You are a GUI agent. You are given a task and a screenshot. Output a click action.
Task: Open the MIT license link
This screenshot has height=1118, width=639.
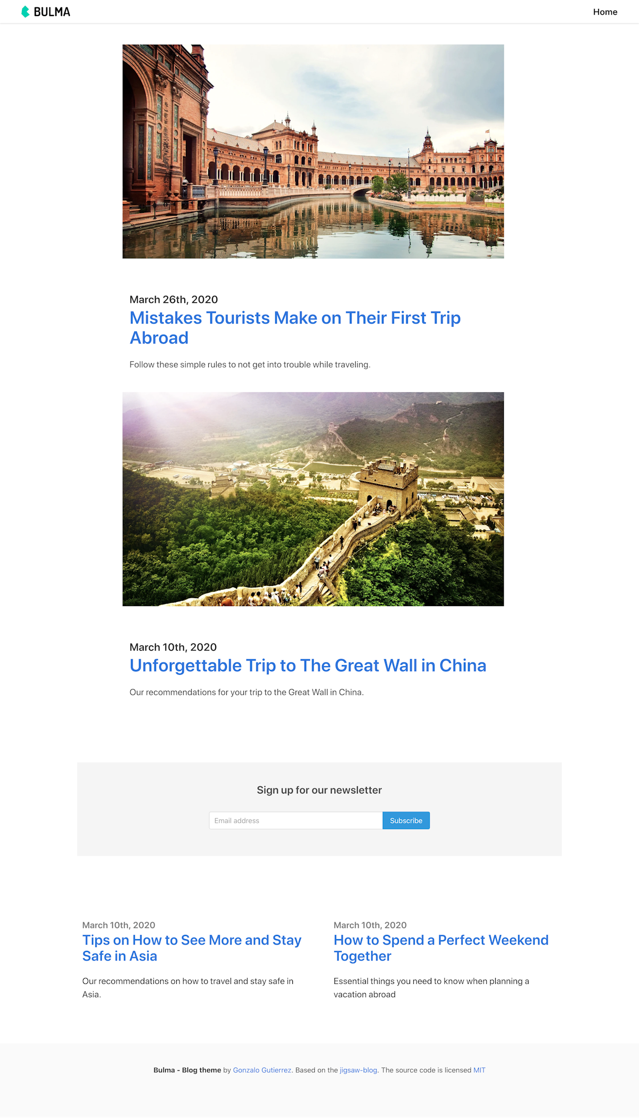click(479, 1070)
